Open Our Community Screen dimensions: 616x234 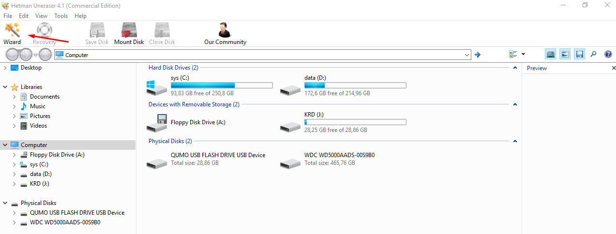point(225,33)
